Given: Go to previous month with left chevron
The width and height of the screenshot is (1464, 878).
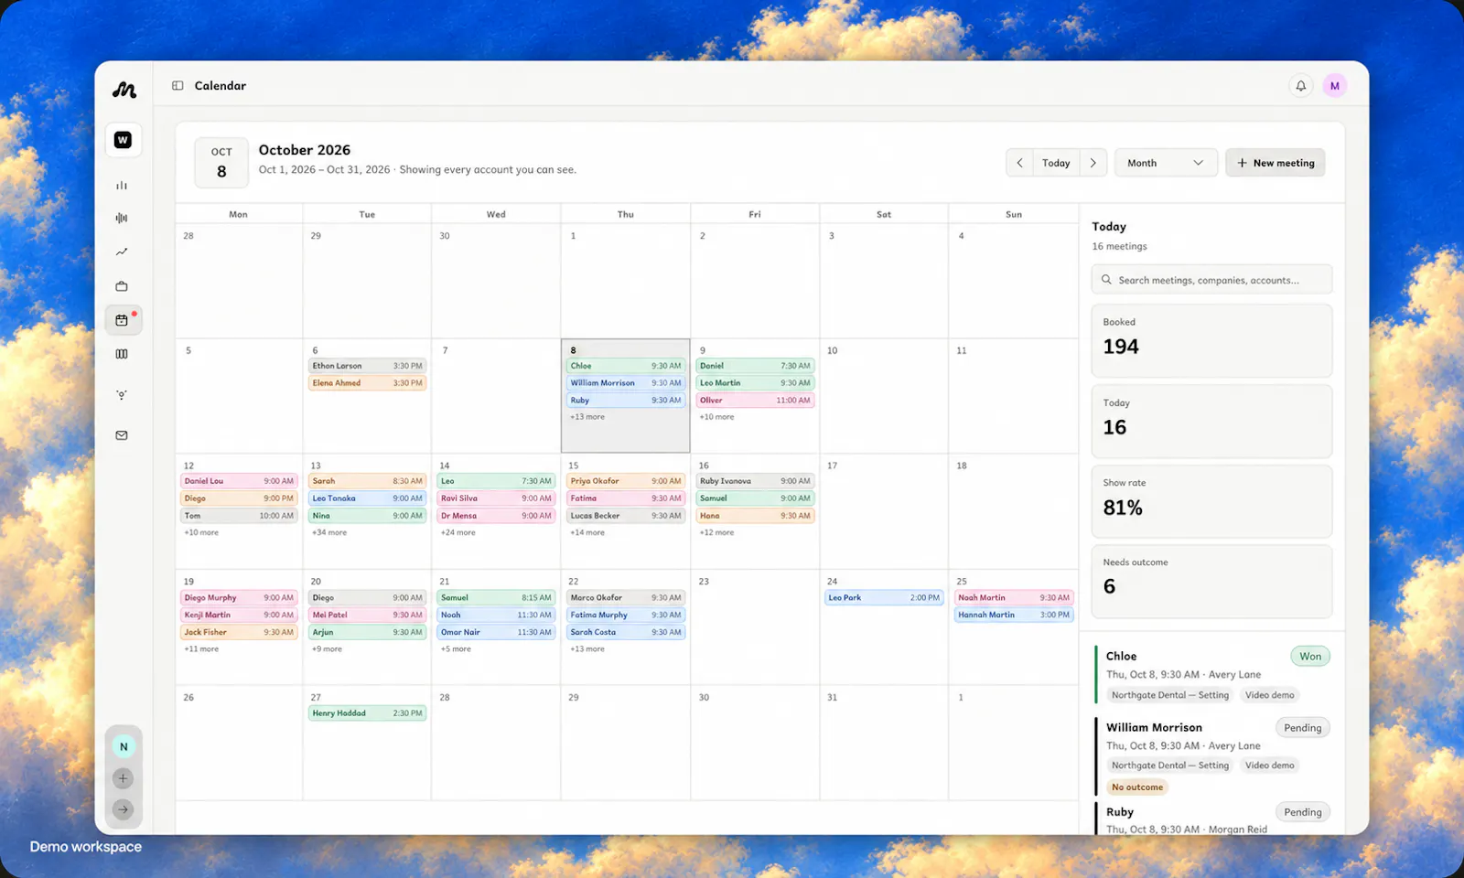Looking at the screenshot, I should pyautogui.click(x=1019, y=163).
